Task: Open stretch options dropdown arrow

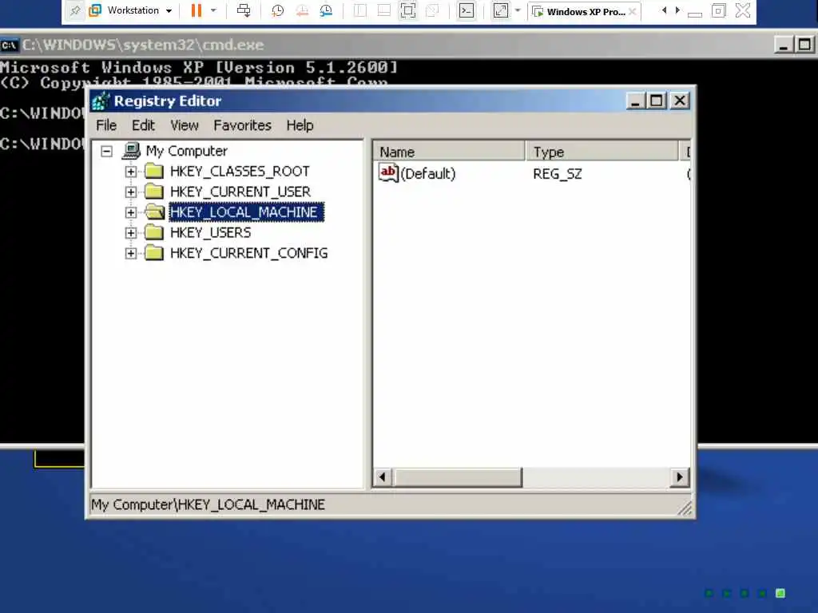Action: [518, 10]
